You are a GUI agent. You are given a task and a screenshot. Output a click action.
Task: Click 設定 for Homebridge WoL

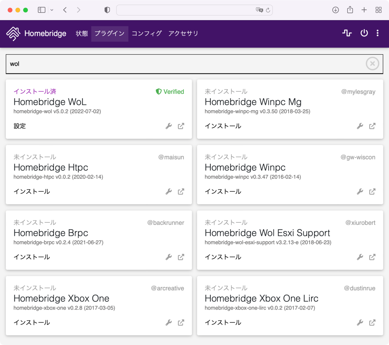click(20, 126)
